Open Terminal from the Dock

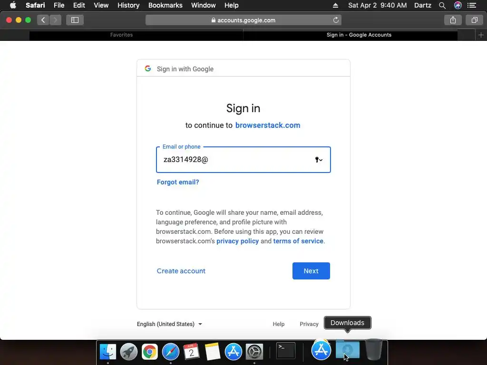pyautogui.click(x=286, y=351)
